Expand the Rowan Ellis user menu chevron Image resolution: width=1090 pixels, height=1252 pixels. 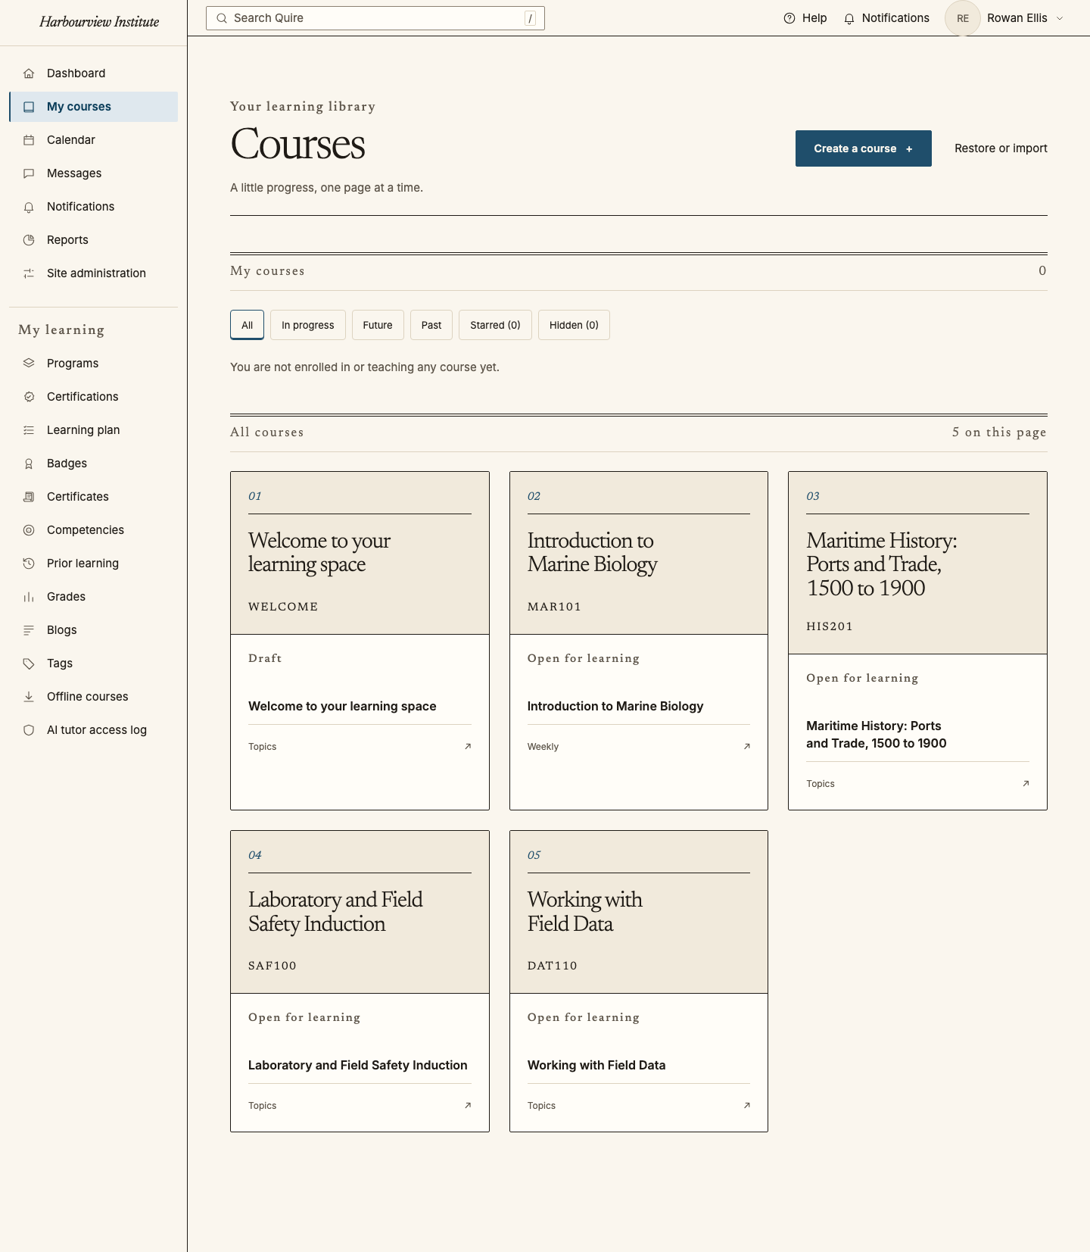[1060, 18]
